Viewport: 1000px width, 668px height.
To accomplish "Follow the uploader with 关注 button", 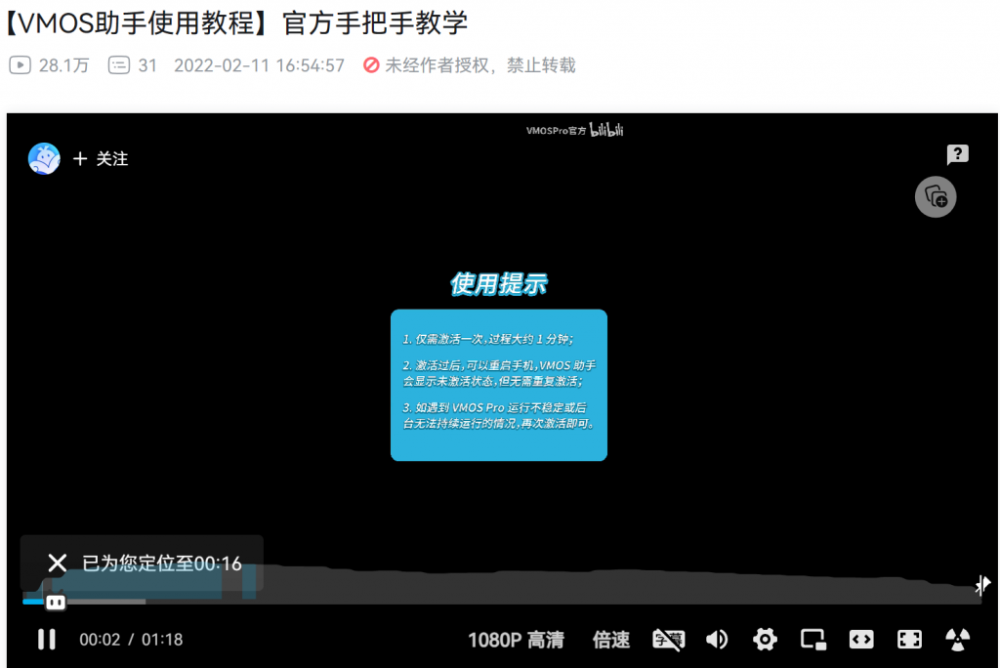I will point(102,158).
